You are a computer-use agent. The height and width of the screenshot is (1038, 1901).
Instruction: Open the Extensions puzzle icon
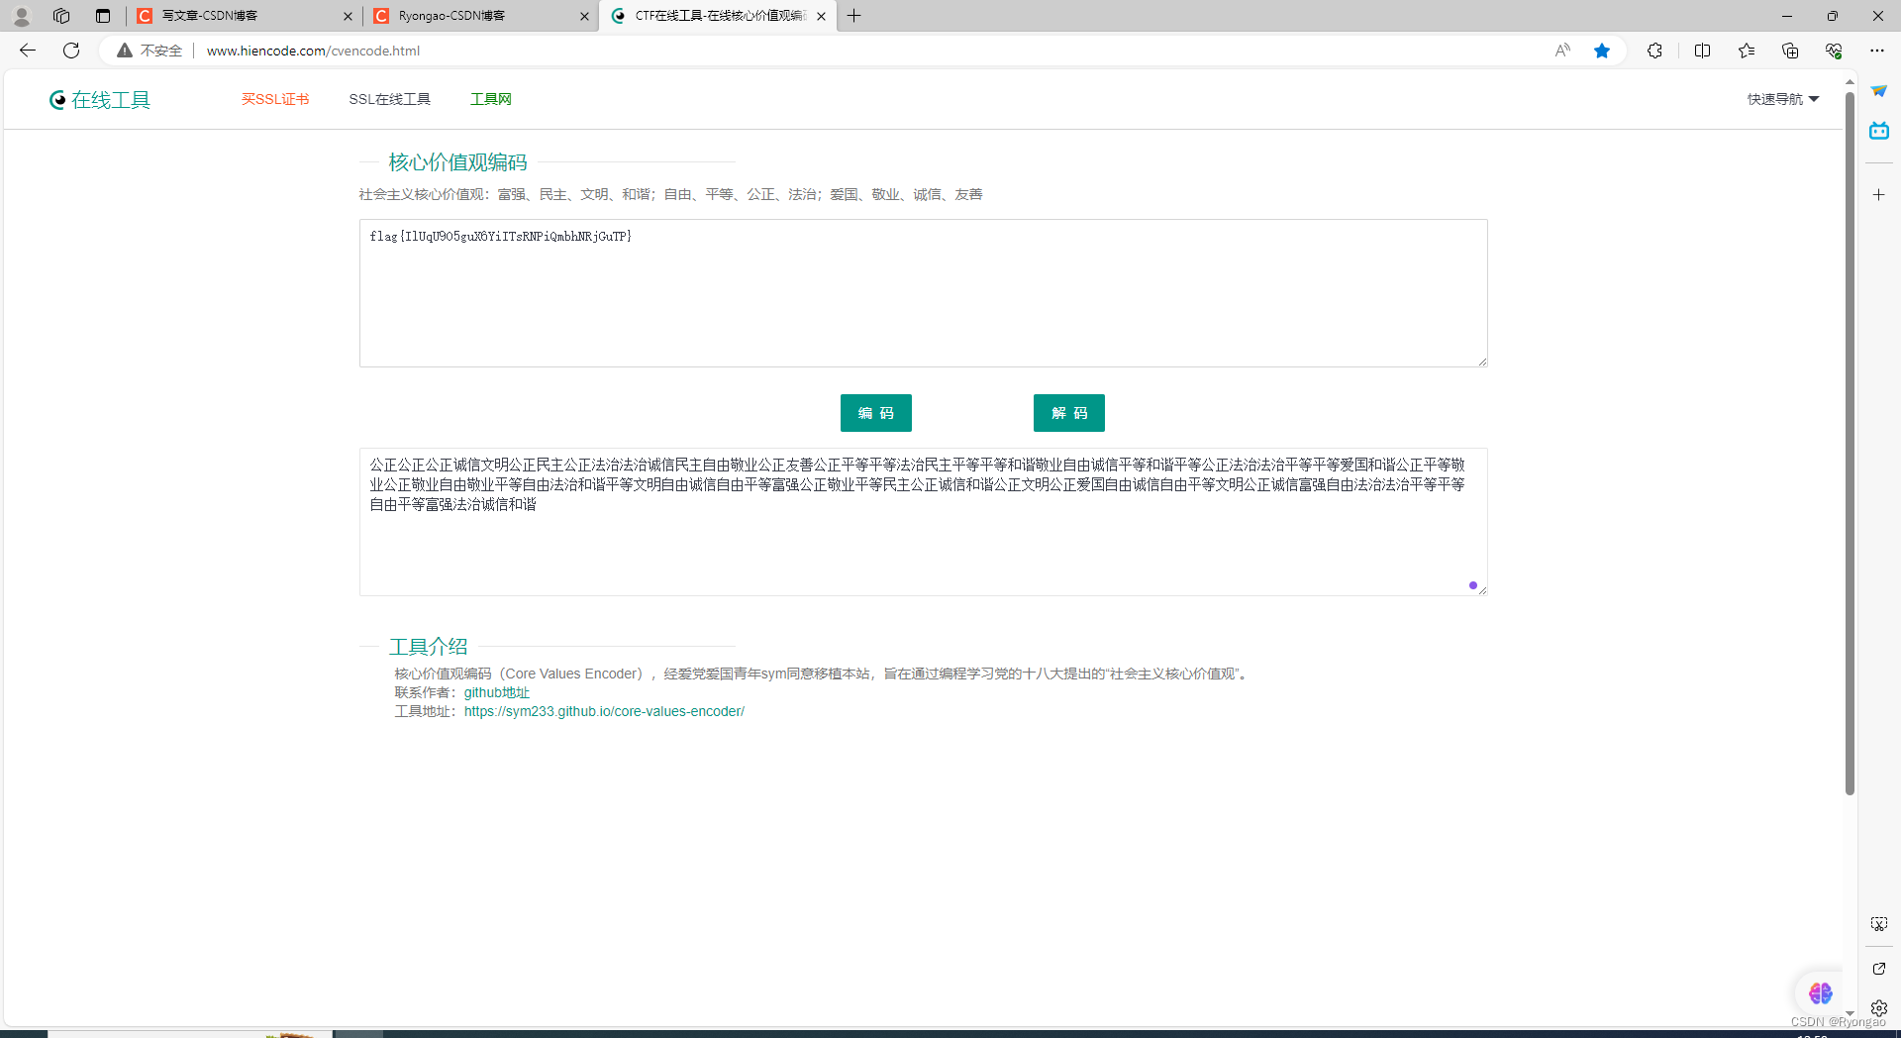1654,51
